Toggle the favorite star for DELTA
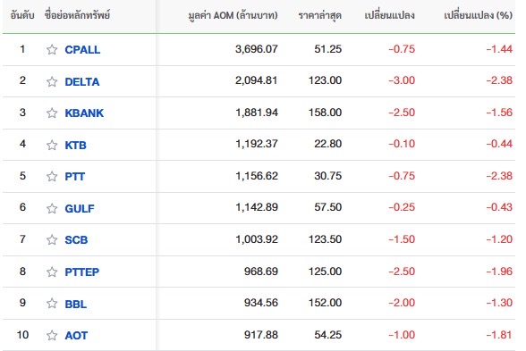 coord(52,81)
